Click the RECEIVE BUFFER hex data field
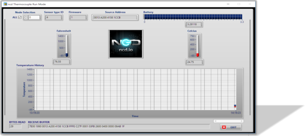The height and width of the screenshot is (136, 305). point(119,126)
